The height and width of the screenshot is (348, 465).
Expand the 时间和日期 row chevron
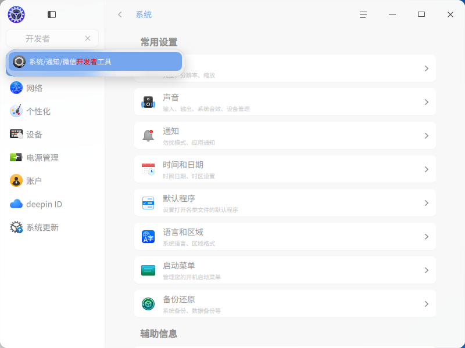(426, 169)
